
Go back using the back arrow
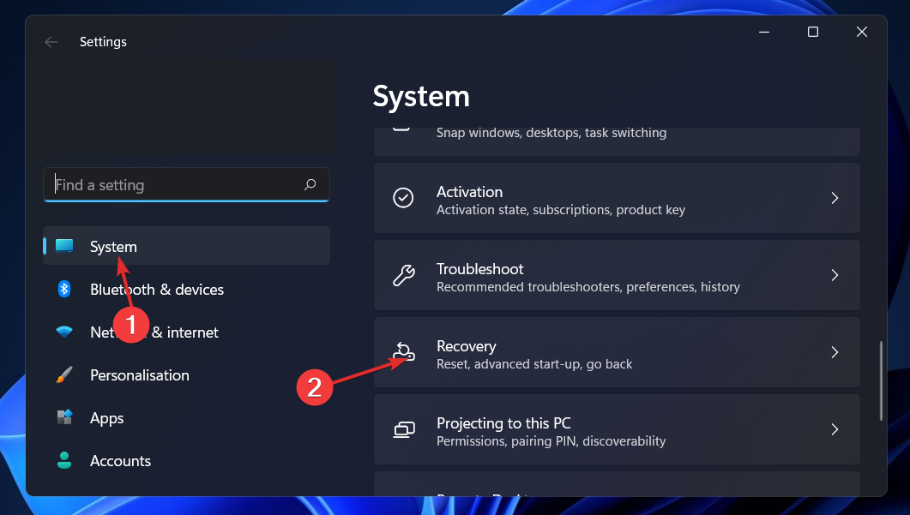(x=51, y=42)
